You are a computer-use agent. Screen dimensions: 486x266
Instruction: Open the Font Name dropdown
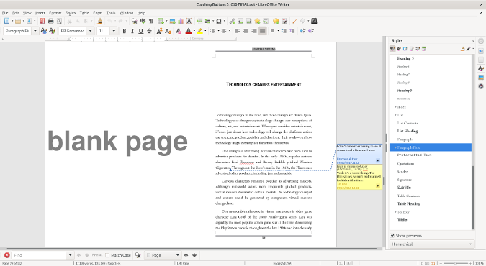click(90, 31)
